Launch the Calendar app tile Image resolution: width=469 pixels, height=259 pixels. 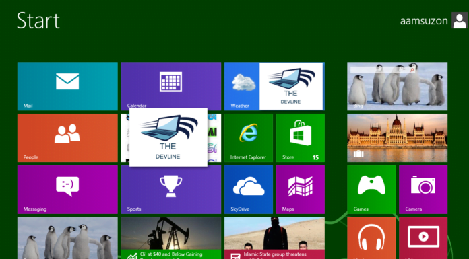click(x=170, y=85)
